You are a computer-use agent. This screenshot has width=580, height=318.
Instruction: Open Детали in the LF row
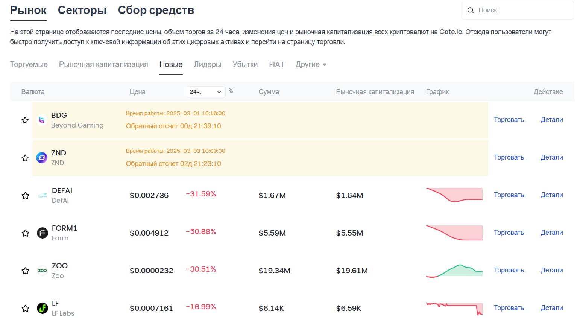coord(552,308)
